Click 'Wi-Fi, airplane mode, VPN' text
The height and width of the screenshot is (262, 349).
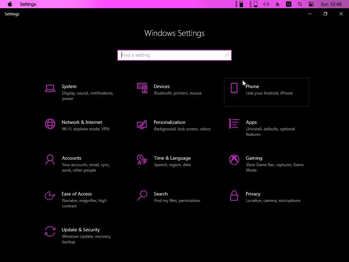coord(86,129)
